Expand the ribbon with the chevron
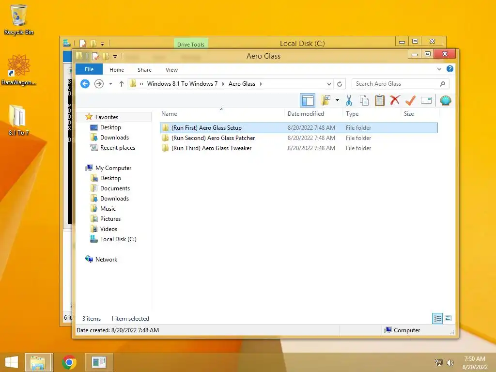Image resolution: width=496 pixels, height=372 pixels. 439,69
